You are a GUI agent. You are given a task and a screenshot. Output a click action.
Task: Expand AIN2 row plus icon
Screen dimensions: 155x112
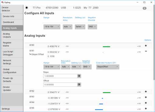146,91
